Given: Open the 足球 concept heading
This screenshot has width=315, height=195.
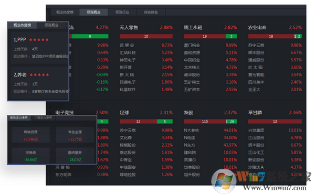Looking at the screenshot, I should pyautogui.click(x=124, y=113).
